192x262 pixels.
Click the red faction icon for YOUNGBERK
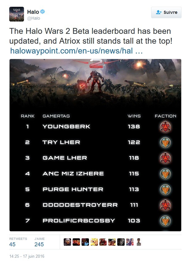166,126
